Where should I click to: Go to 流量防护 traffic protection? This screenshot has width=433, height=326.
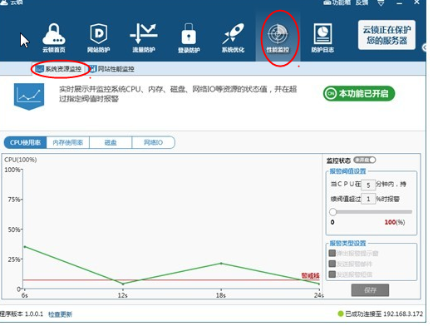(144, 37)
